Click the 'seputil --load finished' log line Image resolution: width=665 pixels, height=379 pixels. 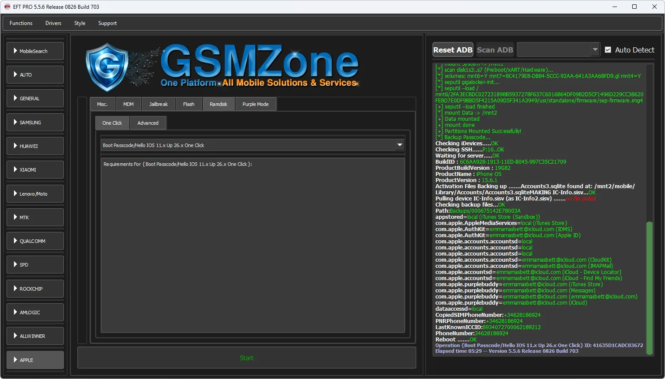pyautogui.click(x=465, y=107)
